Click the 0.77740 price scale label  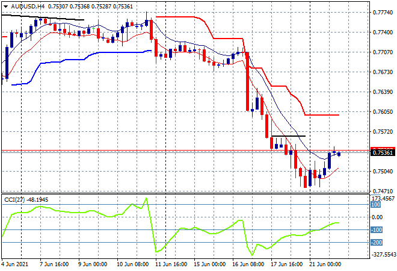[x=383, y=13]
